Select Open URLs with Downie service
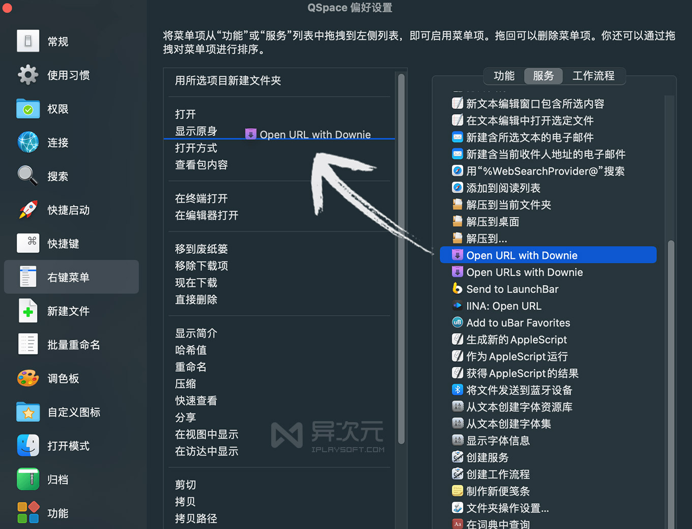 (525, 272)
